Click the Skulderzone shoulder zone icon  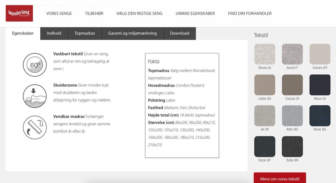coord(35,96)
